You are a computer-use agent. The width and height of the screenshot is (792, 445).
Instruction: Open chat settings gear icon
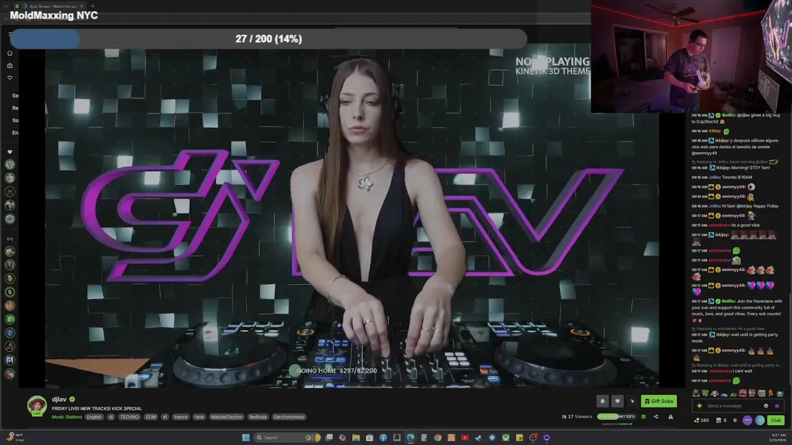[x=735, y=420]
